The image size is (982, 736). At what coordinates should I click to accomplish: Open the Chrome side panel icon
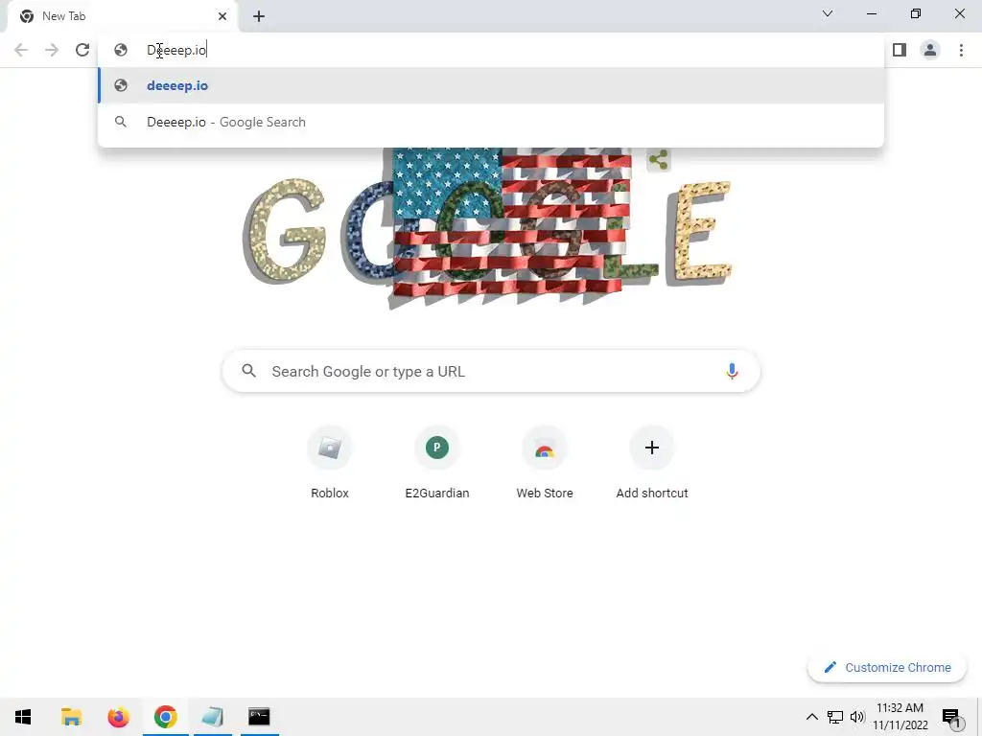click(x=900, y=50)
